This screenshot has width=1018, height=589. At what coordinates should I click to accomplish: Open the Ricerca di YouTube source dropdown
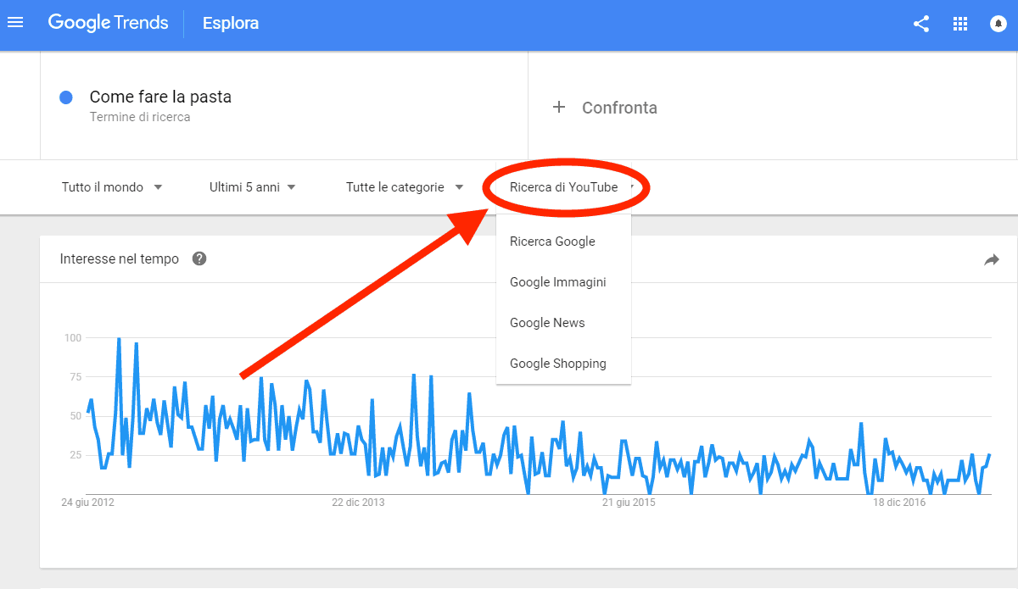pos(565,186)
